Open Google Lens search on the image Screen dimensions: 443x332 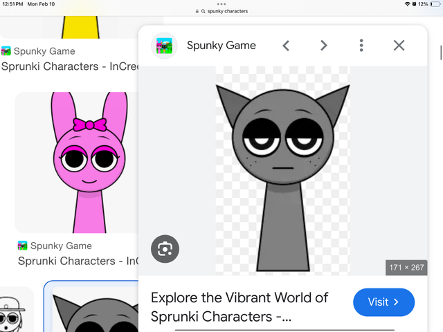pyautogui.click(x=165, y=249)
